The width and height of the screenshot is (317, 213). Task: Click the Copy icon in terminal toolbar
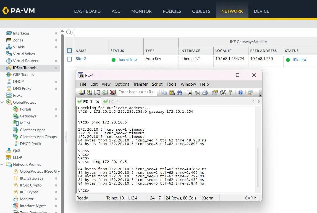click(164, 92)
